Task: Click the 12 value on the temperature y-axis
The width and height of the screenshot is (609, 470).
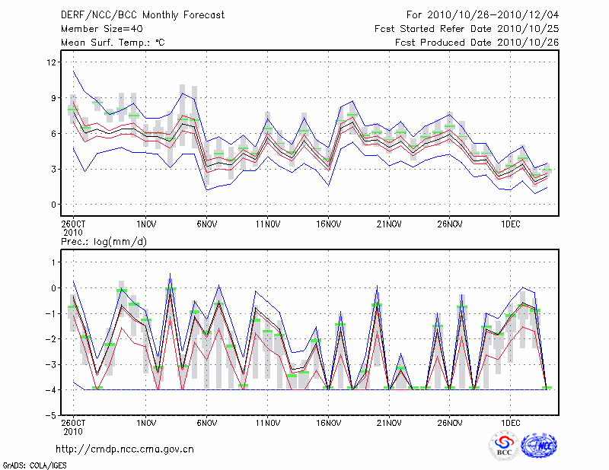Action: 52,62
